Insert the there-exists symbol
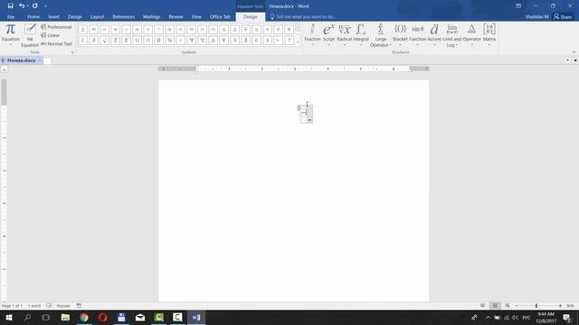The width and height of the screenshot is (579, 325). tap(235, 40)
